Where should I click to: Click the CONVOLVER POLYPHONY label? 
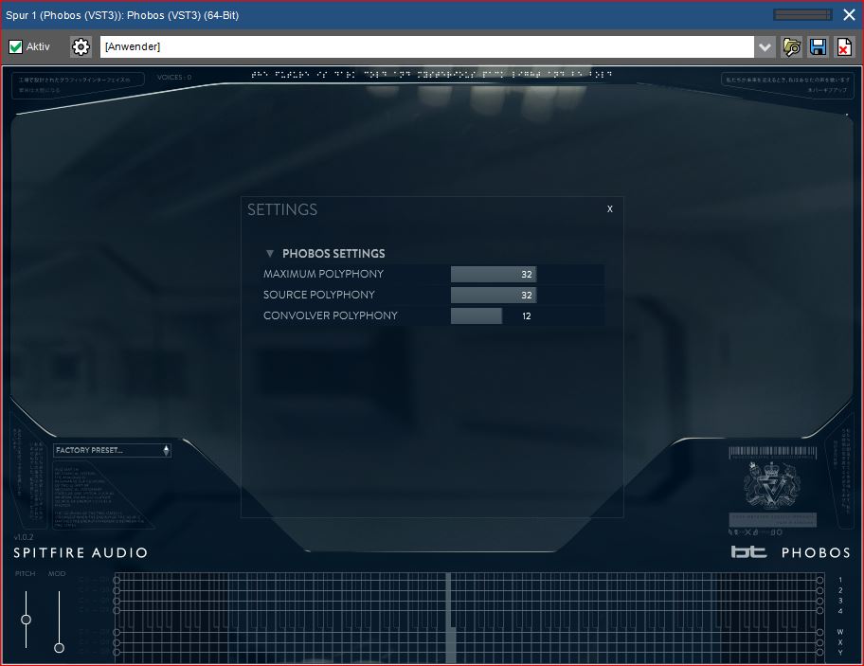[331, 315]
